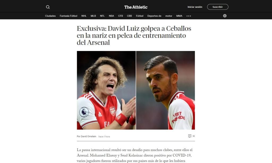Choose the CBB menu item

pyautogui.click(x=129, y=16)
